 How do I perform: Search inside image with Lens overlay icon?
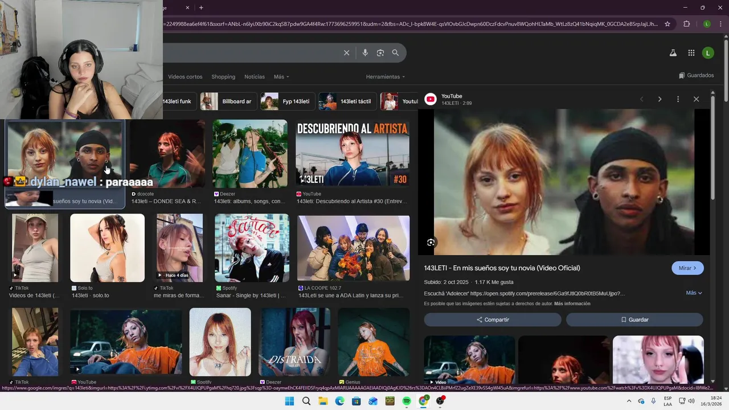(x=431, y=243)
